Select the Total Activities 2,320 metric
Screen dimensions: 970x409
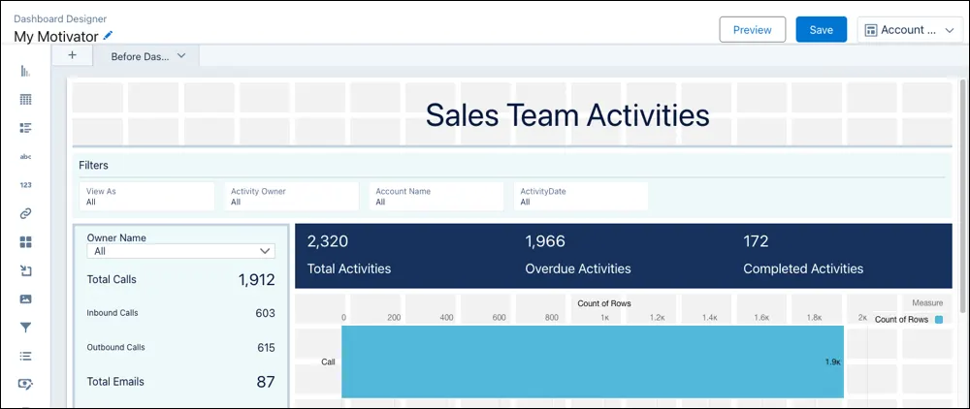349,255
